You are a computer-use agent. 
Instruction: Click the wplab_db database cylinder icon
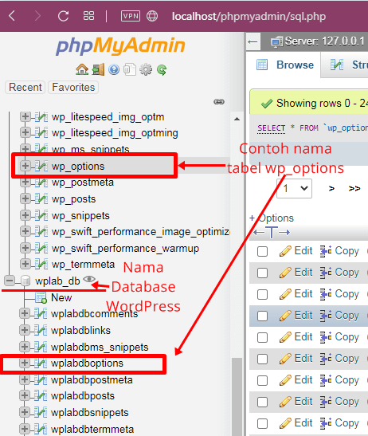(25, 281)
